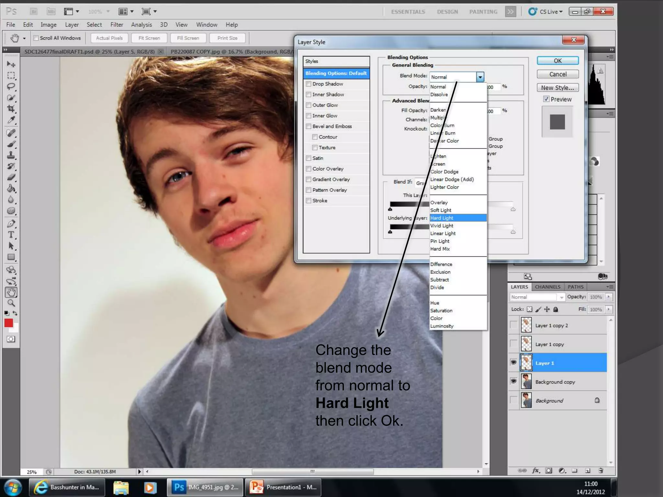Enable the Satin checkbox
Image resolution: width=663 pixels, height=497 pixels.
(309, 158)
